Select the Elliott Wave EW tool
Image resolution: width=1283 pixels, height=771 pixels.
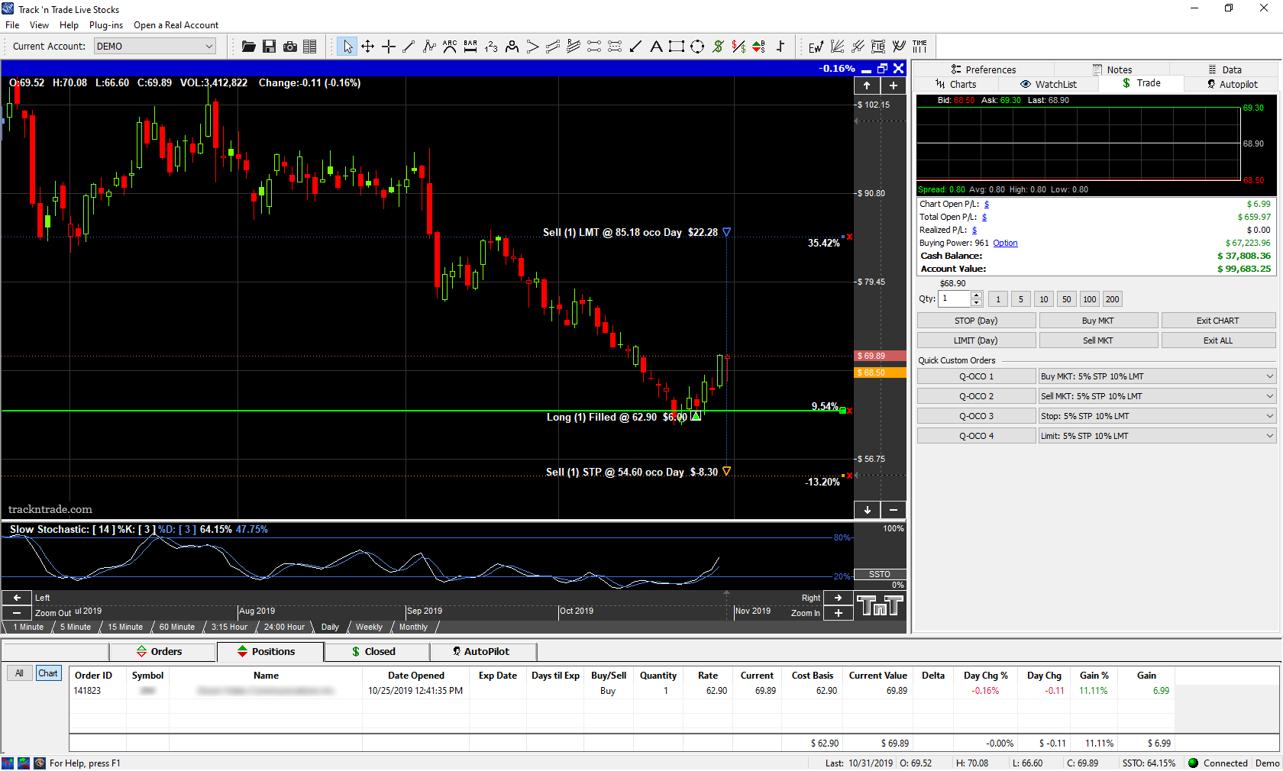[x=816, y=47]
